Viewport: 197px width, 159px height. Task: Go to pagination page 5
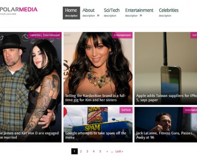(100, 151)
